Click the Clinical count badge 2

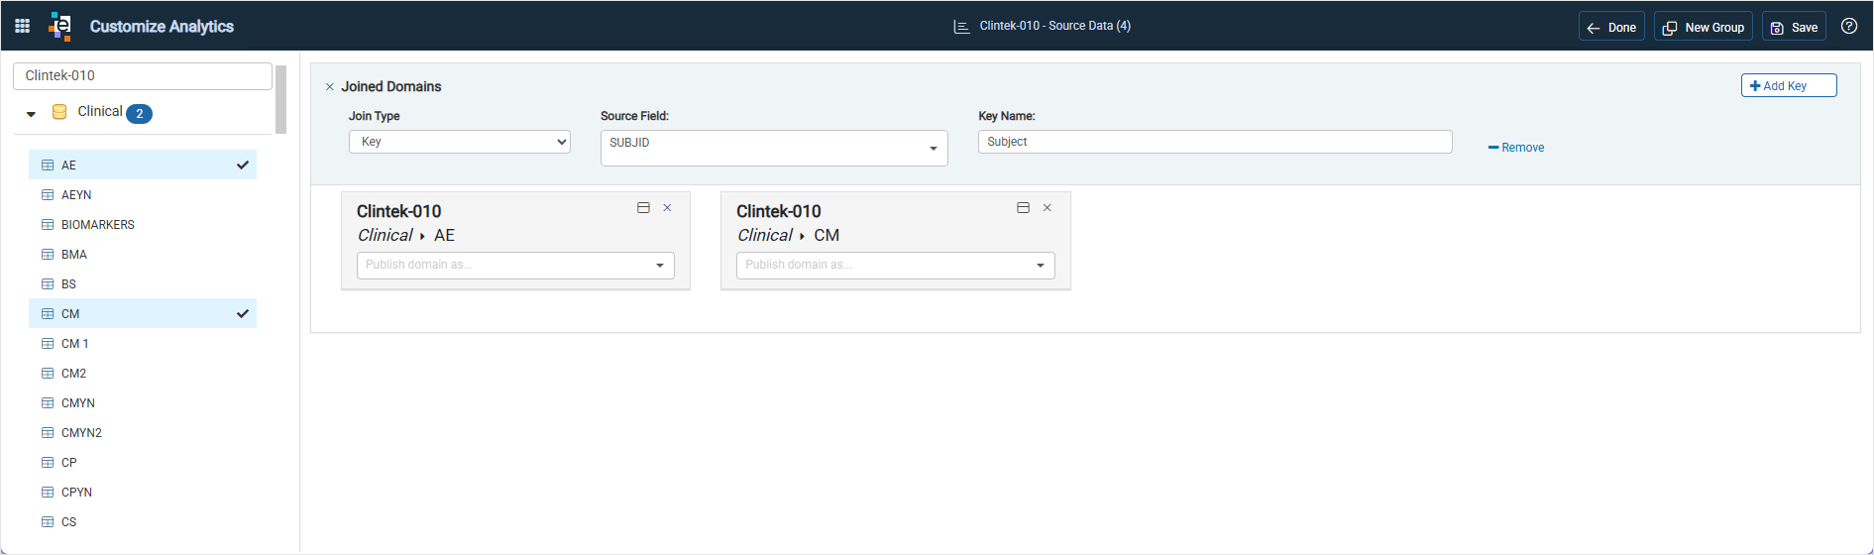click(x=140, y=114)
